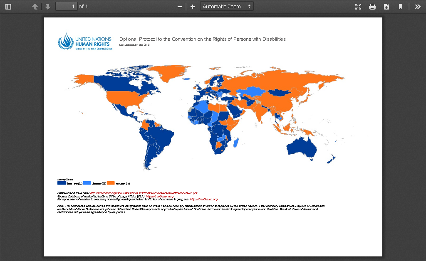
Task: Open the treaties.un.org link after 'see'
Action: click(204, 199)
